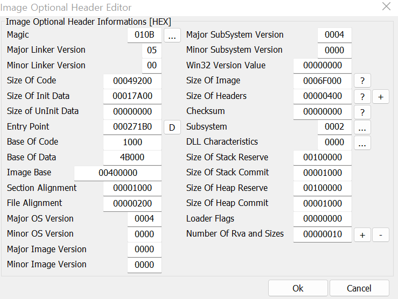This screenshot has height=299, width=398.
Task: Edit the Major OS Version field
Action: click(144, 219)
